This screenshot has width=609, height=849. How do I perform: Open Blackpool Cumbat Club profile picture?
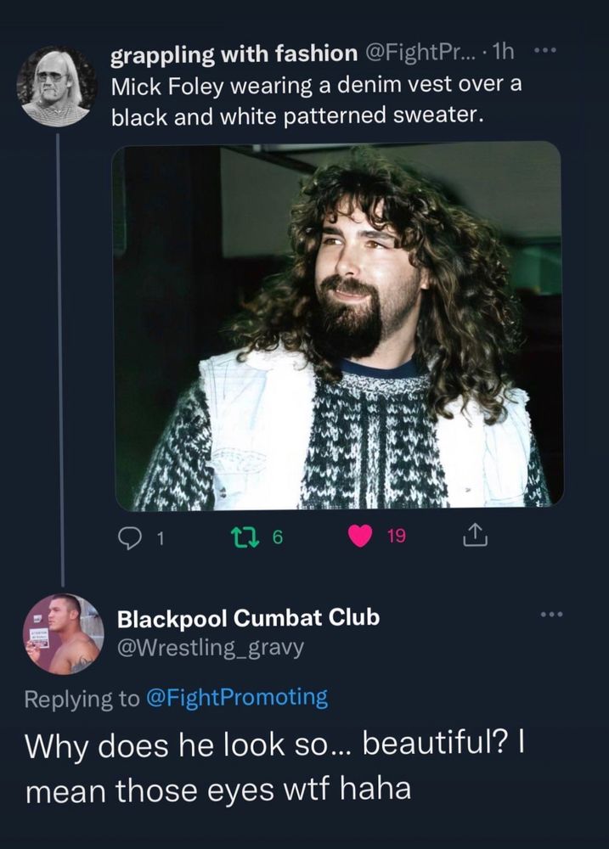click(x=64, y=634)
